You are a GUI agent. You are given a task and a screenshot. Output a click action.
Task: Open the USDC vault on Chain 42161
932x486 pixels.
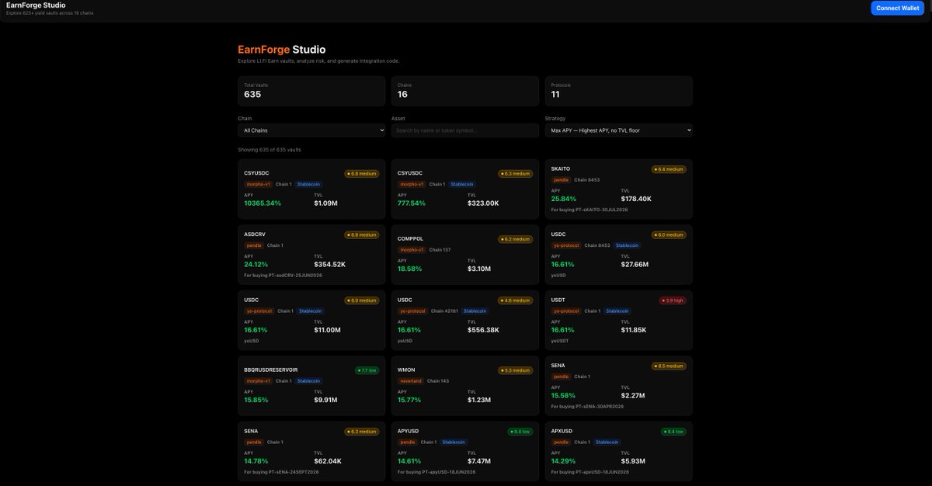point(464,320)
